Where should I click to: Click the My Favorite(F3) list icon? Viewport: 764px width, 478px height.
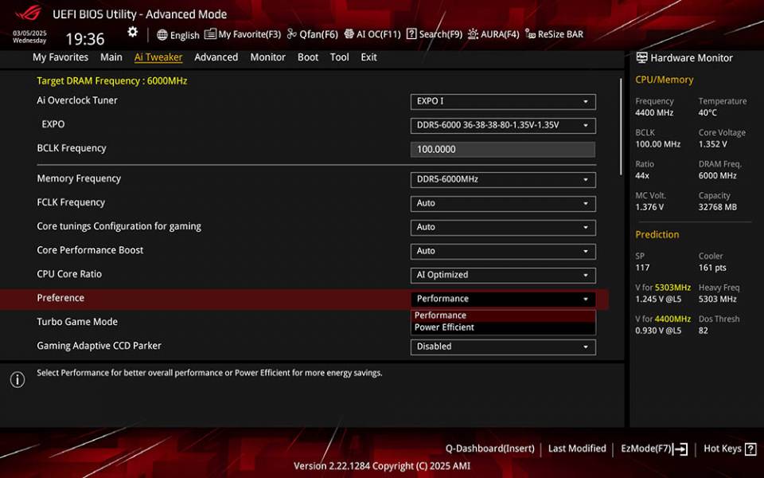click(x=210, y=33)
